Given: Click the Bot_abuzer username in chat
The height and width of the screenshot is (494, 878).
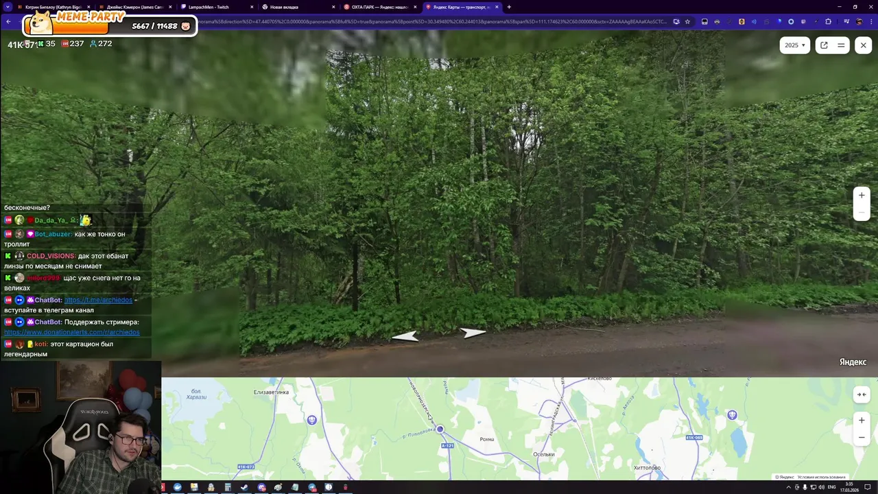Looking at the screenshot, I should pos(53,234).
